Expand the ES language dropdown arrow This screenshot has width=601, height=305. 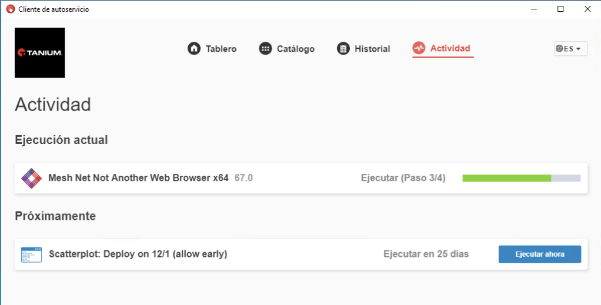coord(579,49)
